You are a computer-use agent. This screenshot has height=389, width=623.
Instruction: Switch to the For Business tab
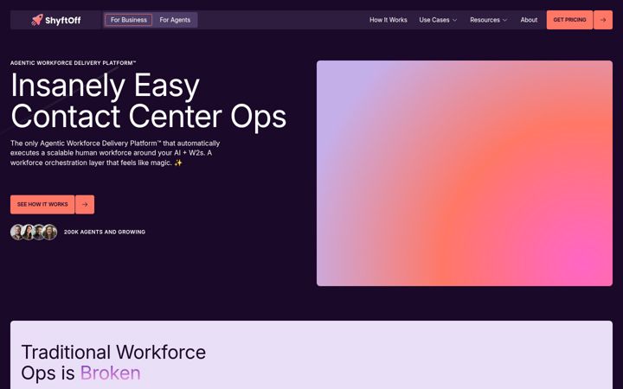click(128, 20)
